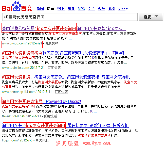The height and width of the screenshot is (146, 166).
Task: Open result titled 美丽说蘑菇街首页
Action: coord(64,28)
